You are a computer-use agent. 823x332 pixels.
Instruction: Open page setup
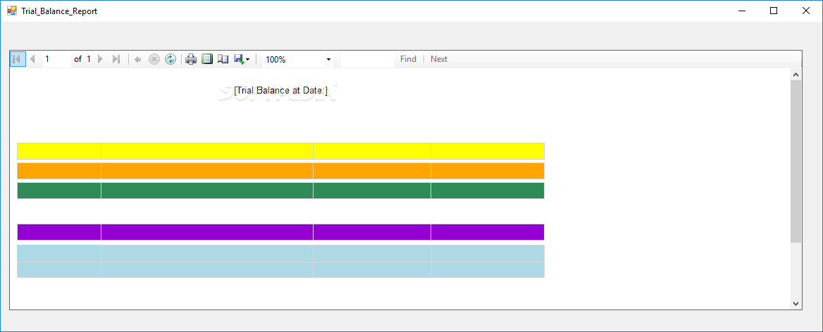click(x=223, y=59)
